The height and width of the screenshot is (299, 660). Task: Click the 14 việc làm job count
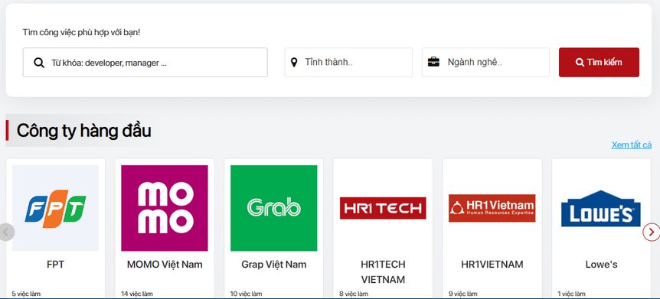137,294
